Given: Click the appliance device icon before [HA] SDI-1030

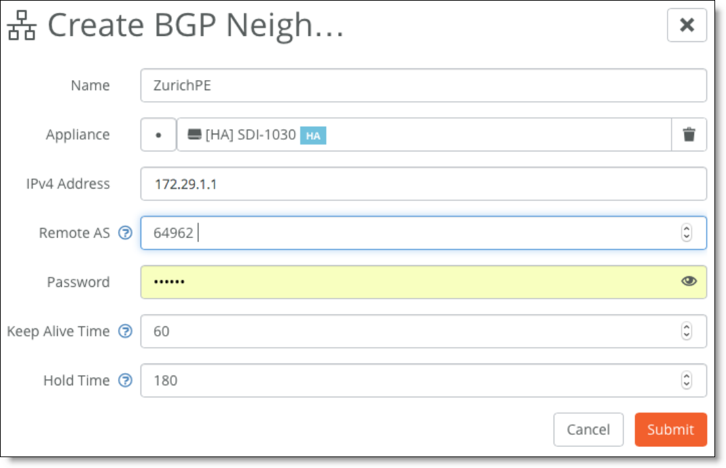Looking at the screenshot, I should [194, 134].
